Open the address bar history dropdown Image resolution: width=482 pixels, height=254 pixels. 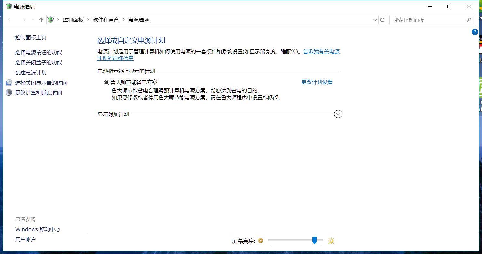point(375,20)
